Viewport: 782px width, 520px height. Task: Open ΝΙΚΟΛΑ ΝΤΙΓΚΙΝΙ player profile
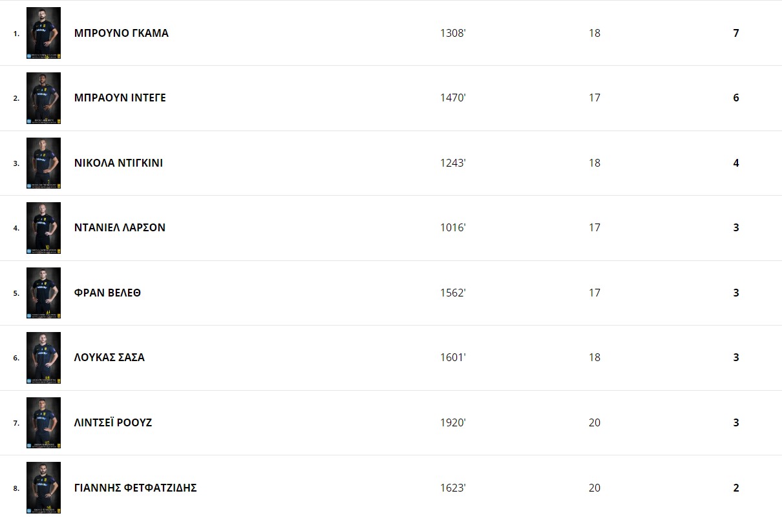click(118, 163)
